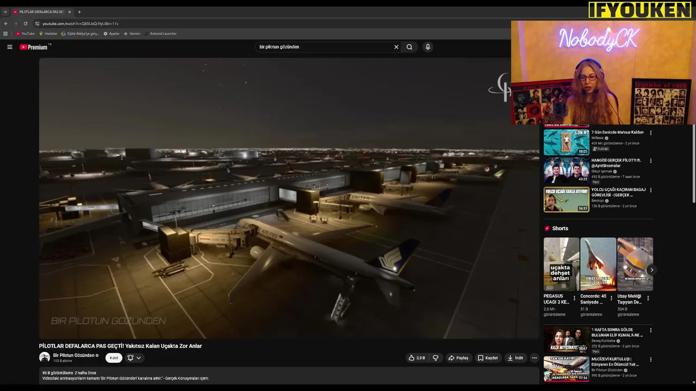The height and width of the screenshot is (391, 696).
Task: Open thumbnail of YOLCU UÇAĞI KAÇIRAN BAGAJ GÖREVLİSİ
Action: pyautogui.click(x=566, y=199)
